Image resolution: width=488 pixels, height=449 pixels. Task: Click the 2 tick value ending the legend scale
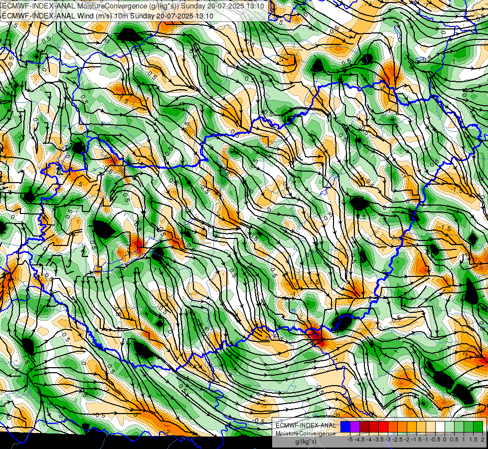click(483, 440)
